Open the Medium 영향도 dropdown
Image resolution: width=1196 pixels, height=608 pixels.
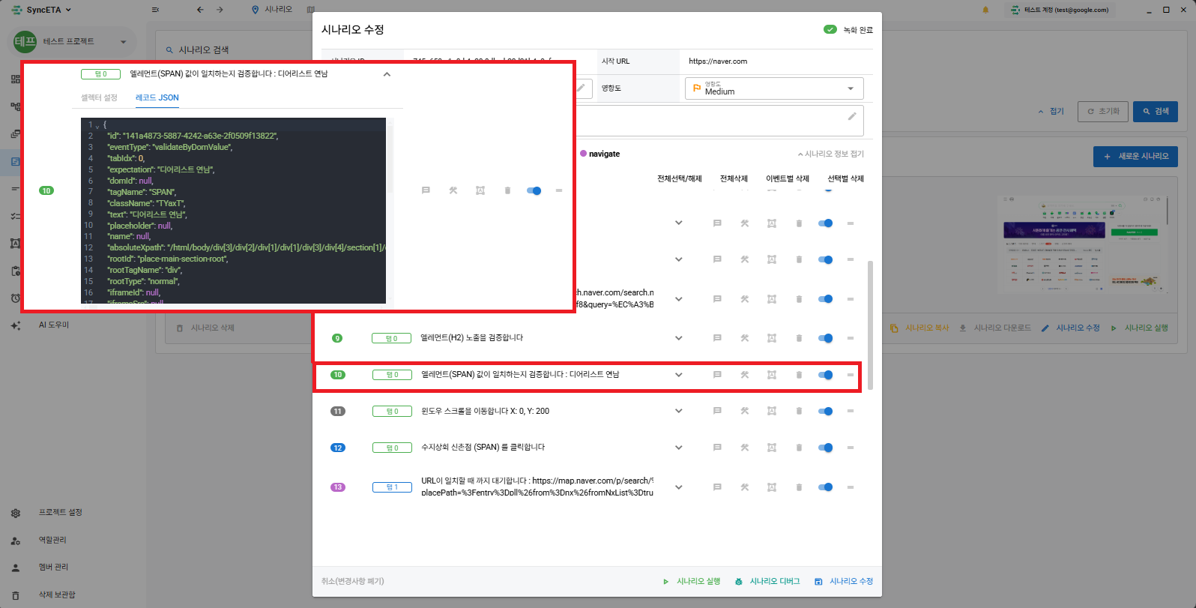[x=774, y=88]
